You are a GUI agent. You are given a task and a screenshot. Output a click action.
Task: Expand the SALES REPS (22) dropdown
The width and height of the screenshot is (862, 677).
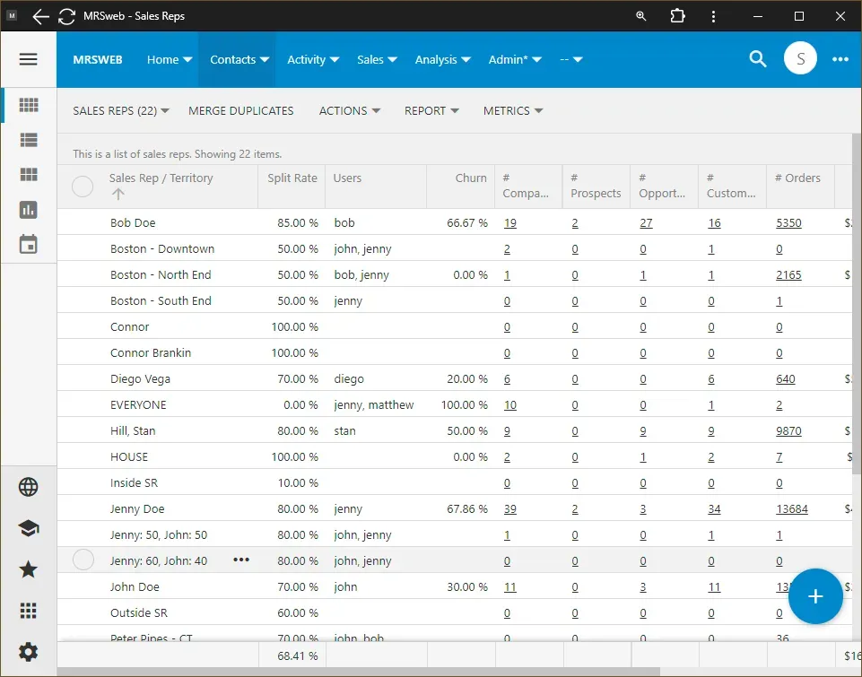(121, 111)
